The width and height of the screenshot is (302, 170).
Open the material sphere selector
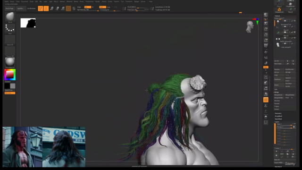click(10, 62)
